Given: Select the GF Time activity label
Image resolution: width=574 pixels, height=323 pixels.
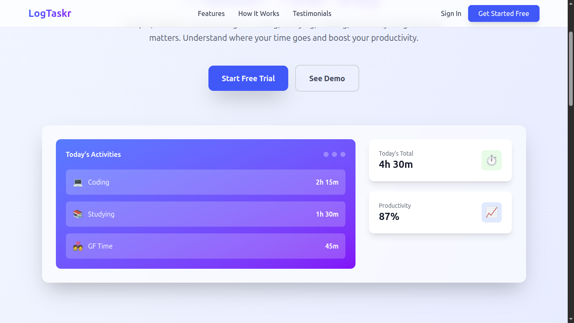Looking at the screenshot, I should tap(100, 246).
